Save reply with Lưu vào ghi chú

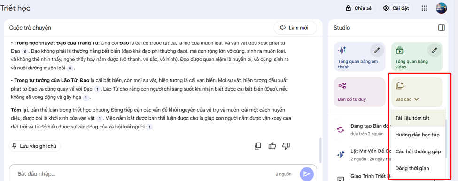(x=35, y=146)
